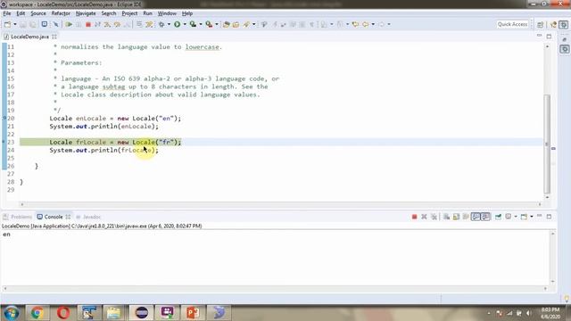571x321 pixels.
Task: Launch Debug using the bug icon
Action: point(161,24)
